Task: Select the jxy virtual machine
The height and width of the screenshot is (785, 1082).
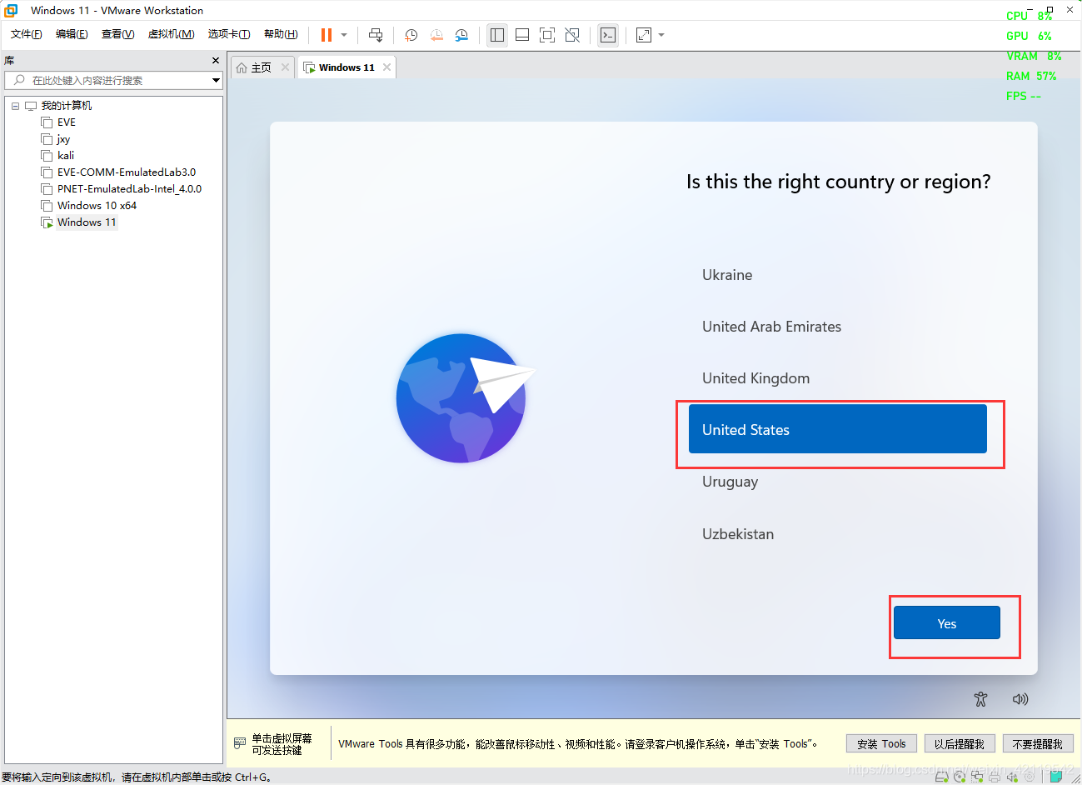Action: tap(63, 139)
